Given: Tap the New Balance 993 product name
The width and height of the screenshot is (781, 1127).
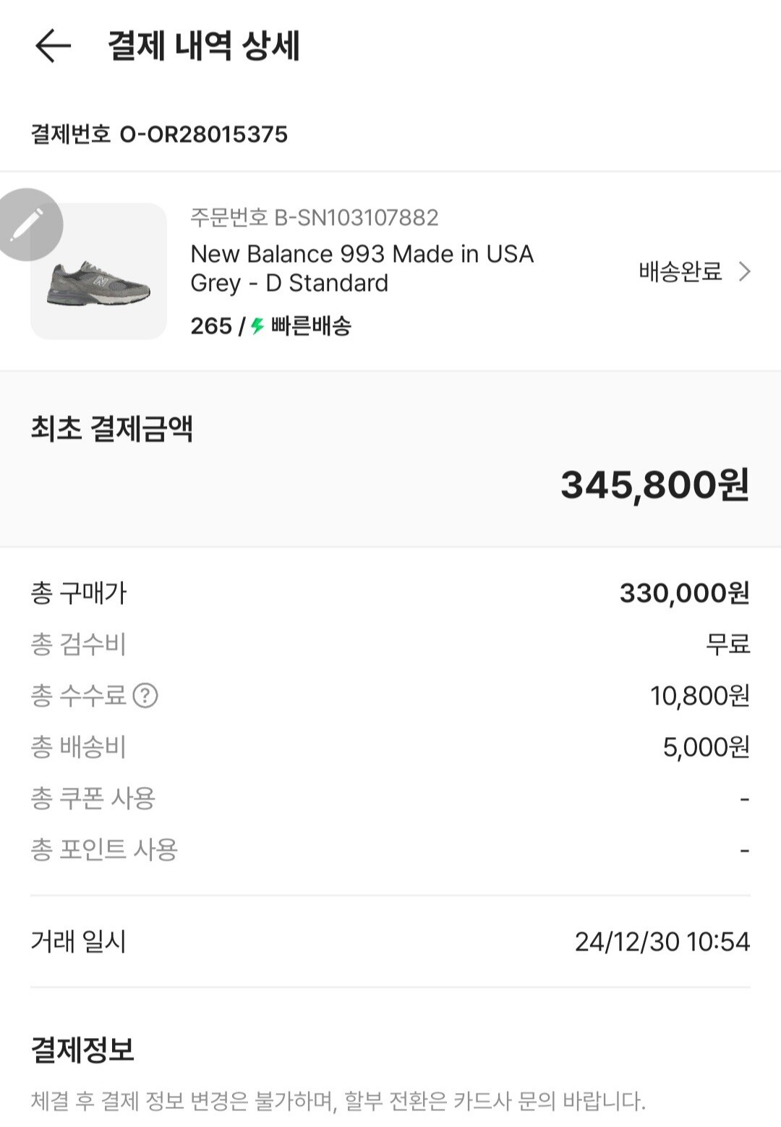Looking at the screenshot, I should click(362, 268).
